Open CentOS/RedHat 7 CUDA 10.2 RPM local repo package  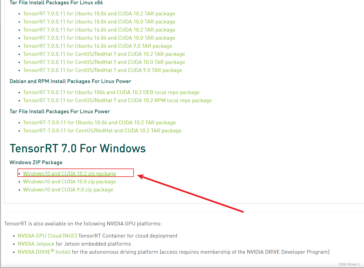point(117,101)
